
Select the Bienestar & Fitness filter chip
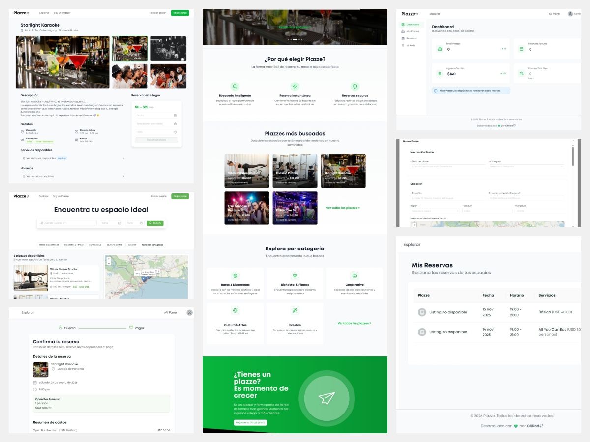(x=74, y=245)
